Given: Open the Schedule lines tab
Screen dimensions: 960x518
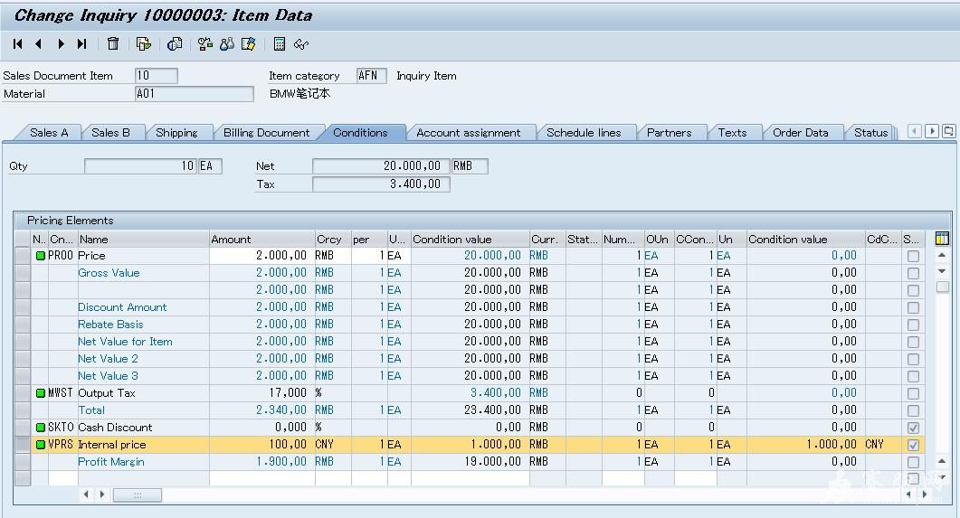Looking at the screenshot, I should click(584, 133).
